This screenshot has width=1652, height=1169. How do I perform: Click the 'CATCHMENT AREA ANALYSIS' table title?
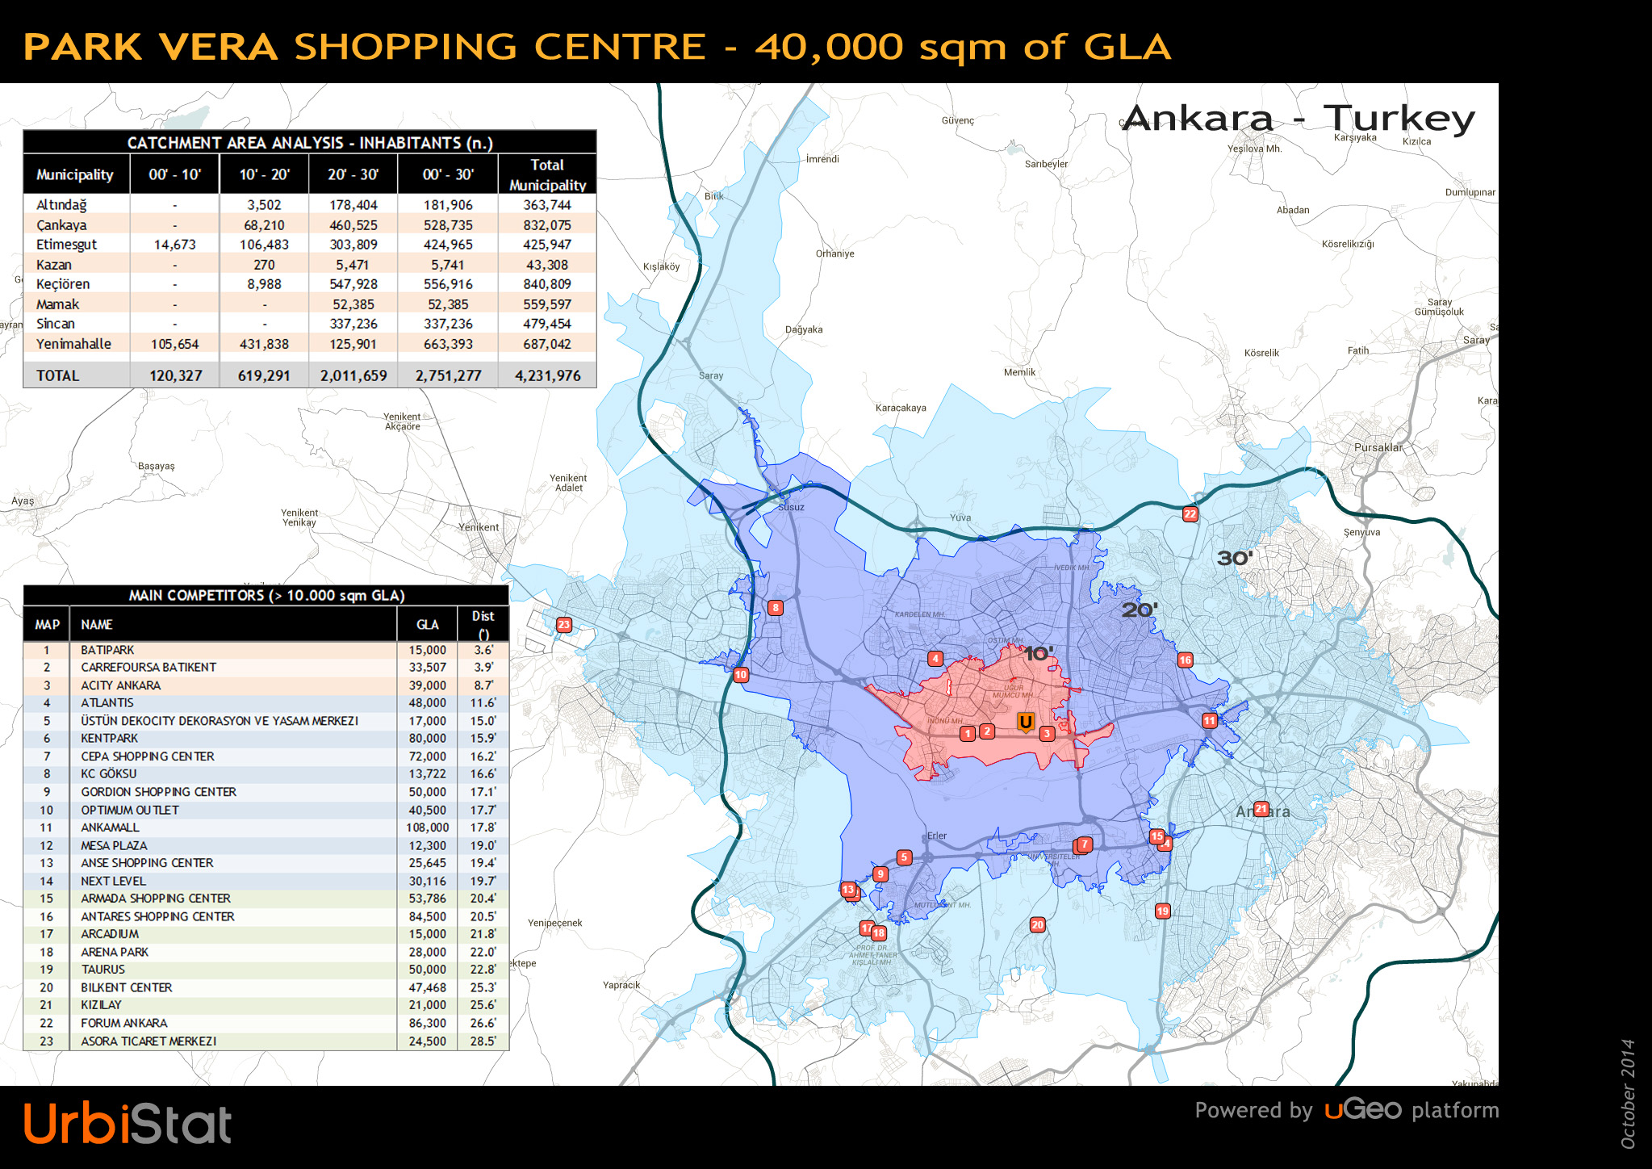(x=310, y=143)
